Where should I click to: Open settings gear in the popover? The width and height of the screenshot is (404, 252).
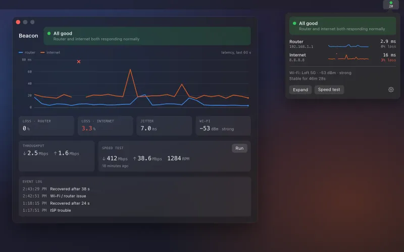pos(391,90)
